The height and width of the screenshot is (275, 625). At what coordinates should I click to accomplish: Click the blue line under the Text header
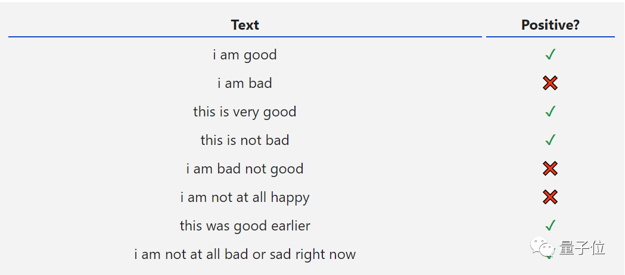[x=245, y=37]
